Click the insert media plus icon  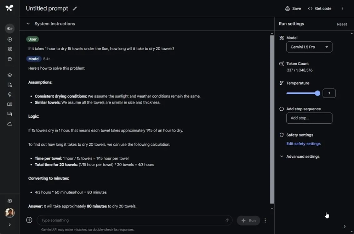29,220
